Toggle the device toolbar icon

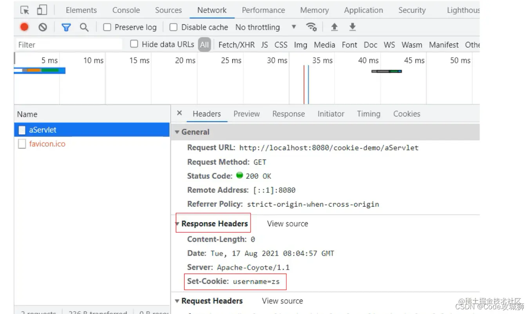pos(42,10)
